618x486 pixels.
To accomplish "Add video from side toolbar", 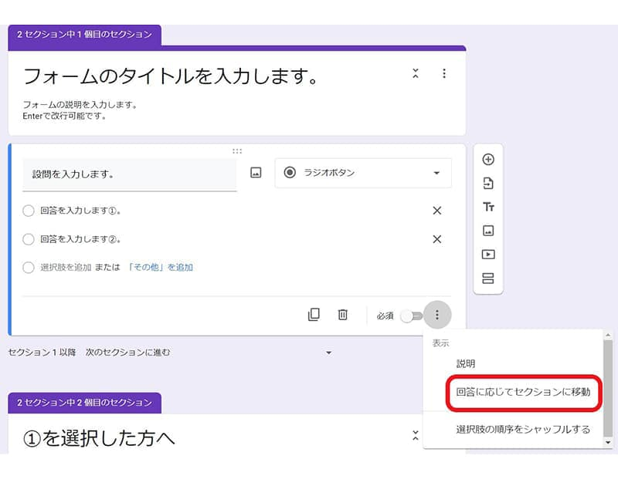I will 488,255.
